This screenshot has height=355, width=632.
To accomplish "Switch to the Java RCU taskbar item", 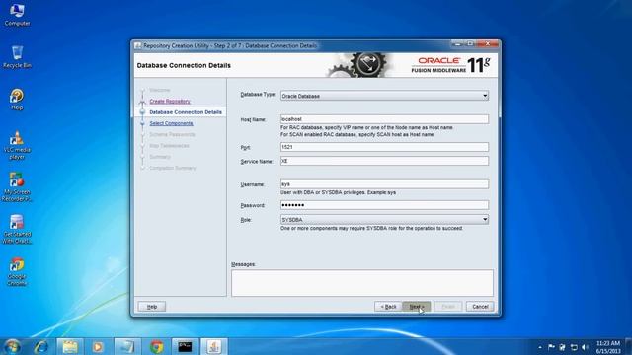I will (x=214, y=346).
